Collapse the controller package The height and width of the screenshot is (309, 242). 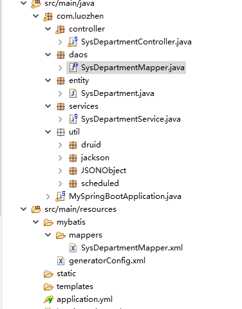[x=48, y=29]
